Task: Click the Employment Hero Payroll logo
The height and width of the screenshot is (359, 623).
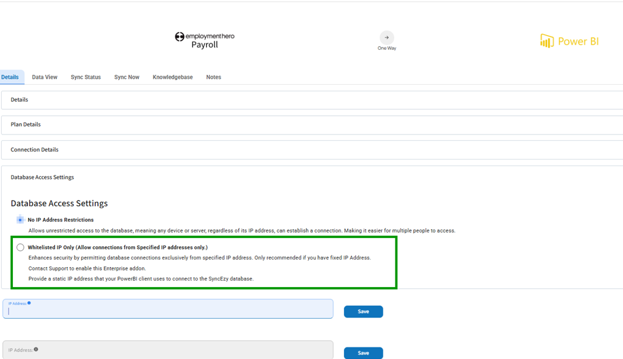Action: pyautogui.click(x=205, y=40)
